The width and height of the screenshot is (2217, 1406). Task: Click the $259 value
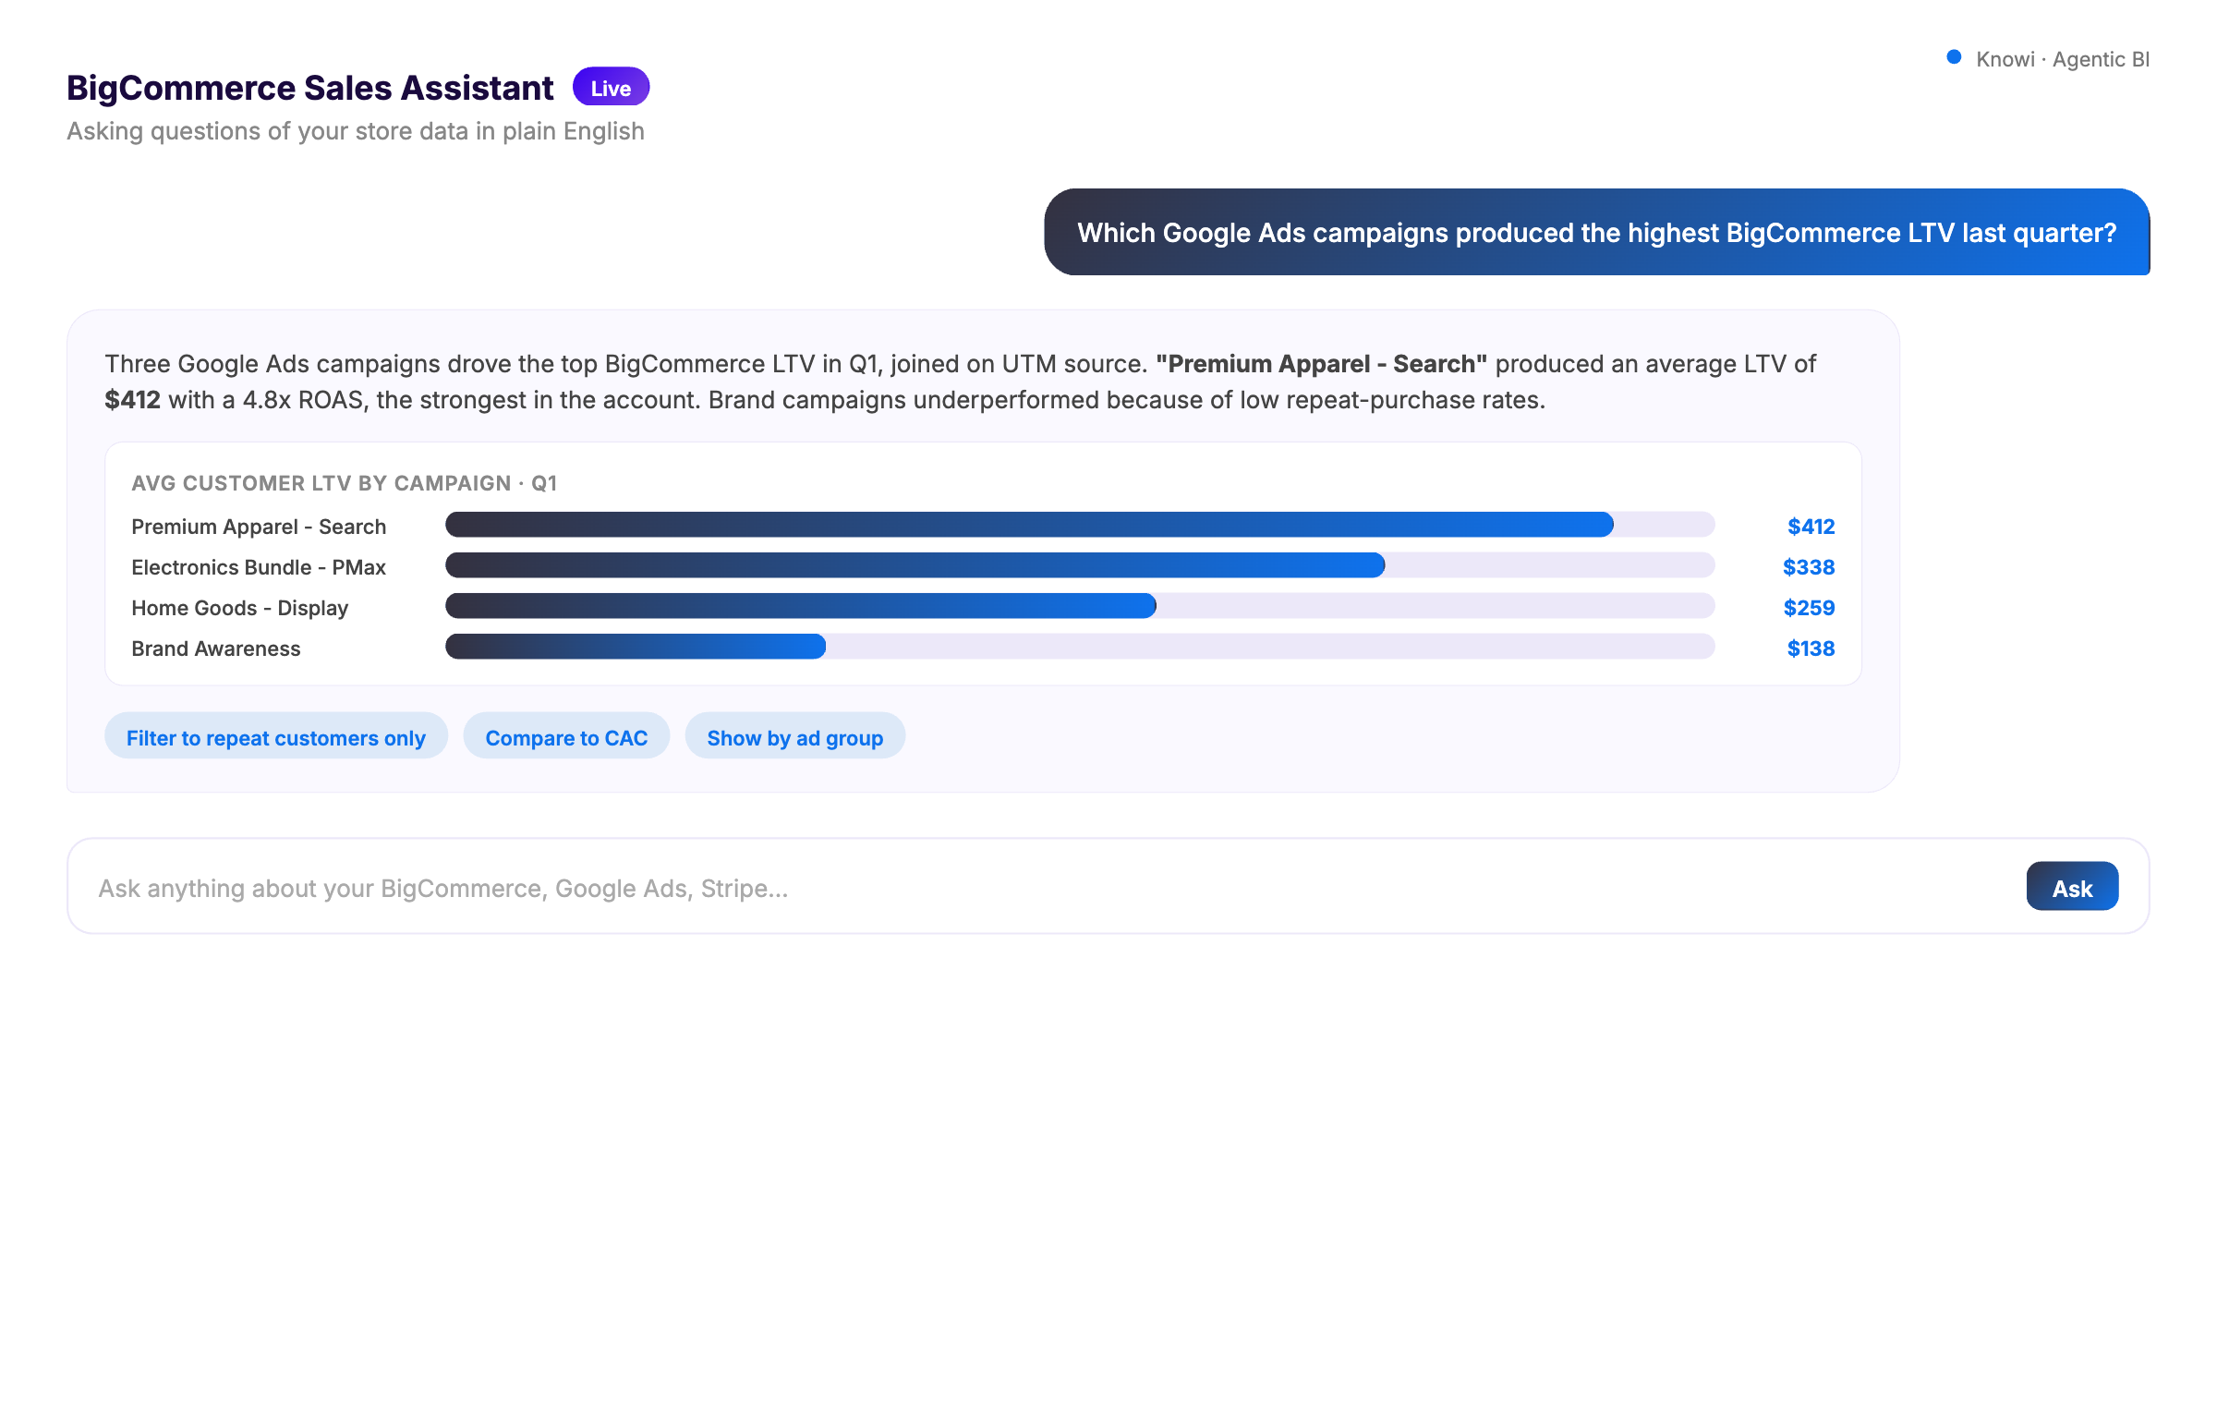point(1809,608)
